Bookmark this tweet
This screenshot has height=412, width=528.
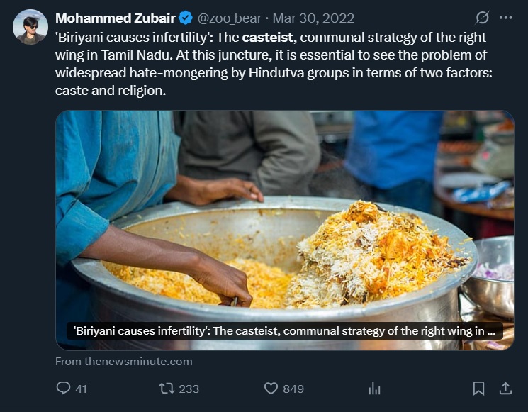(479, 388)
